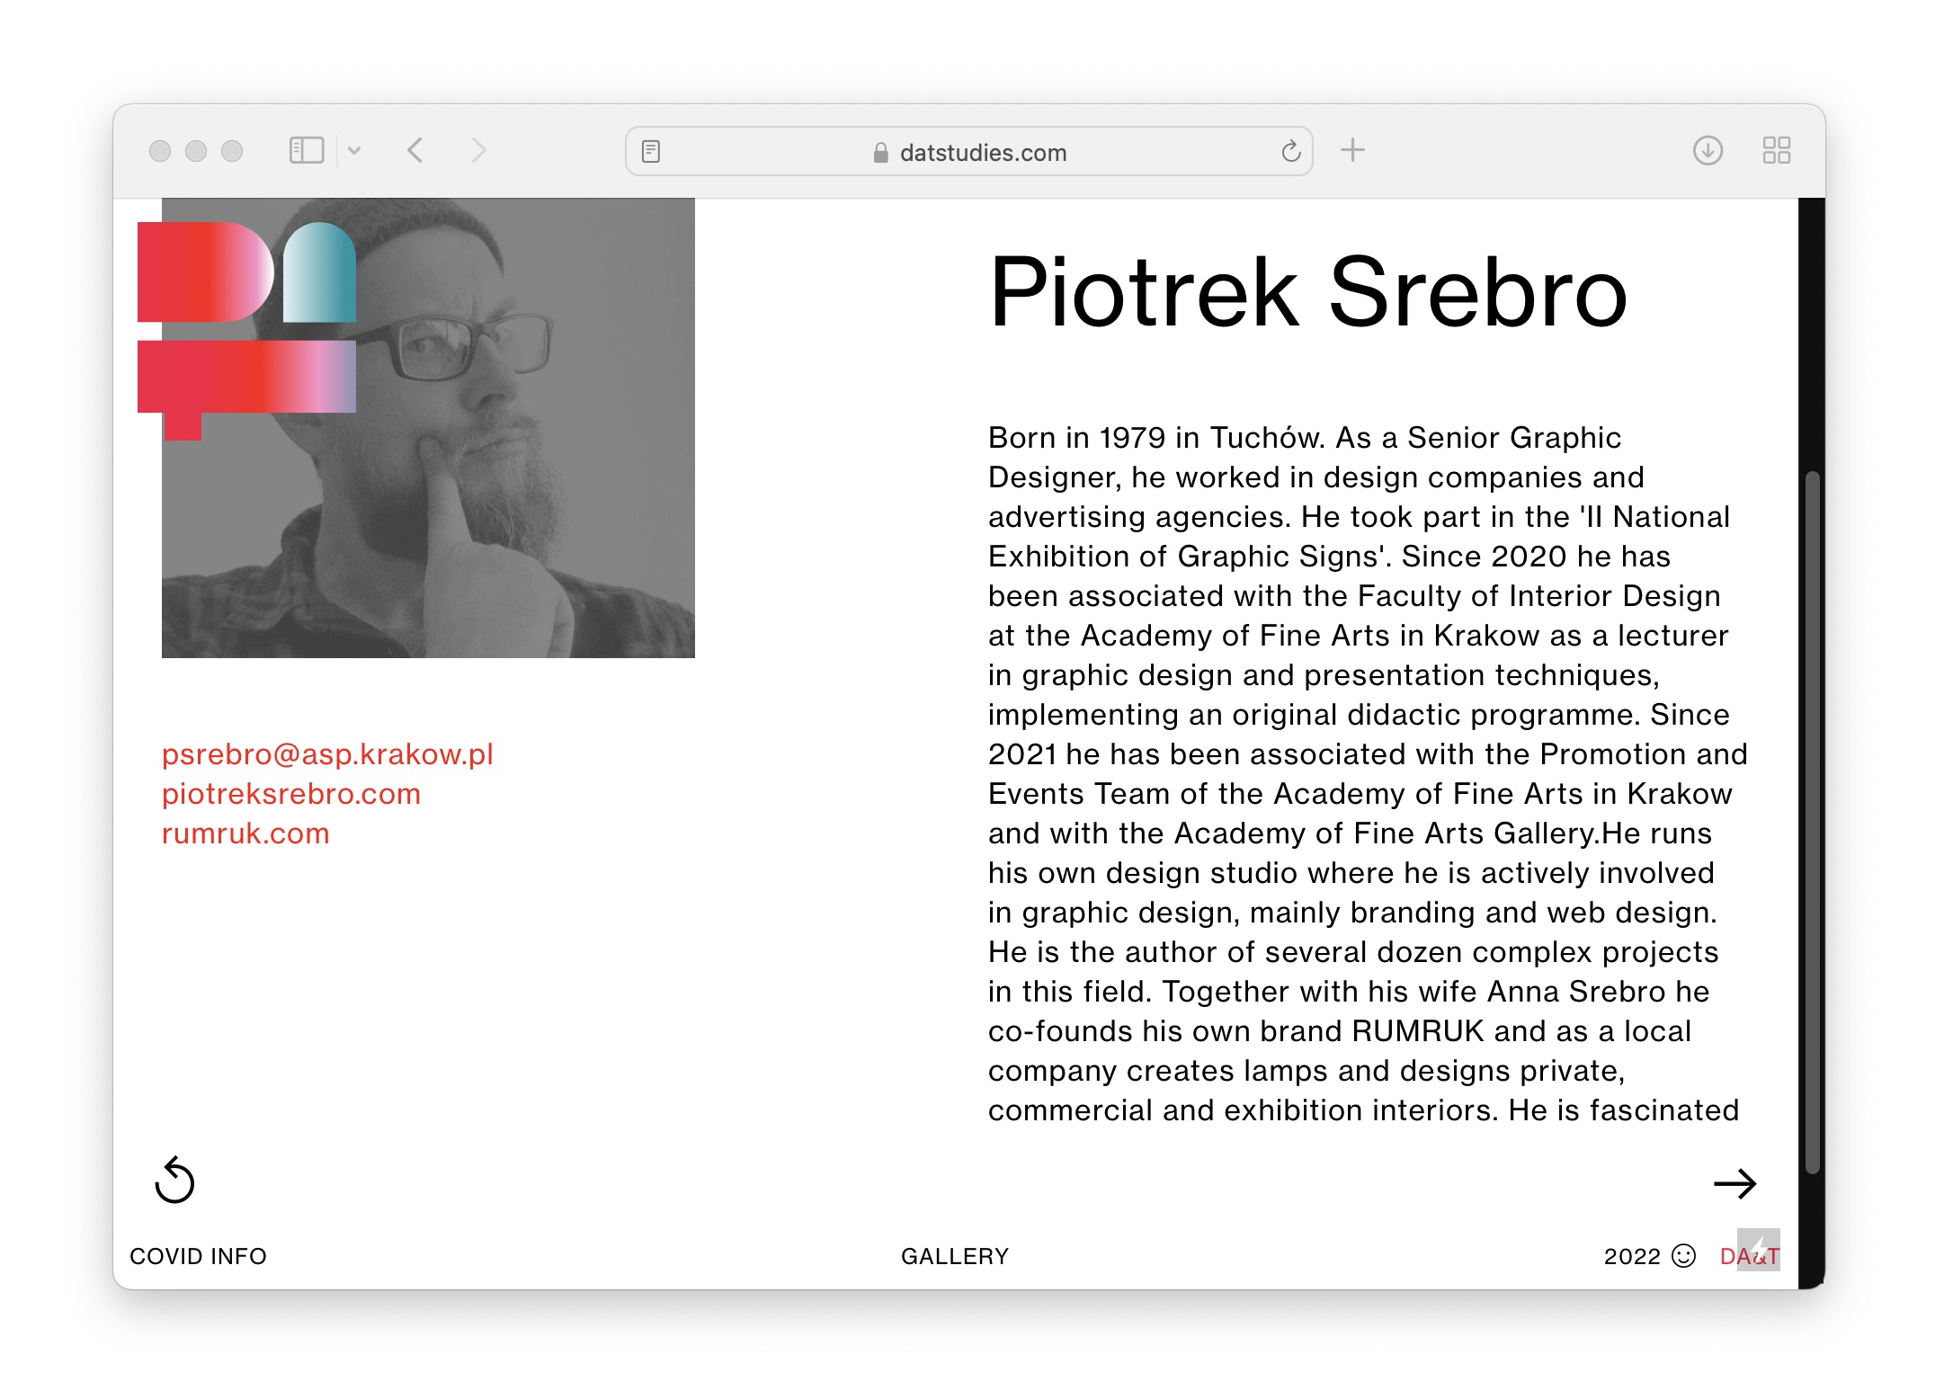Click the Safari sidebar toggle icon
The width and height of the screenshot is (1953, 1399).
tap(306, 150)
